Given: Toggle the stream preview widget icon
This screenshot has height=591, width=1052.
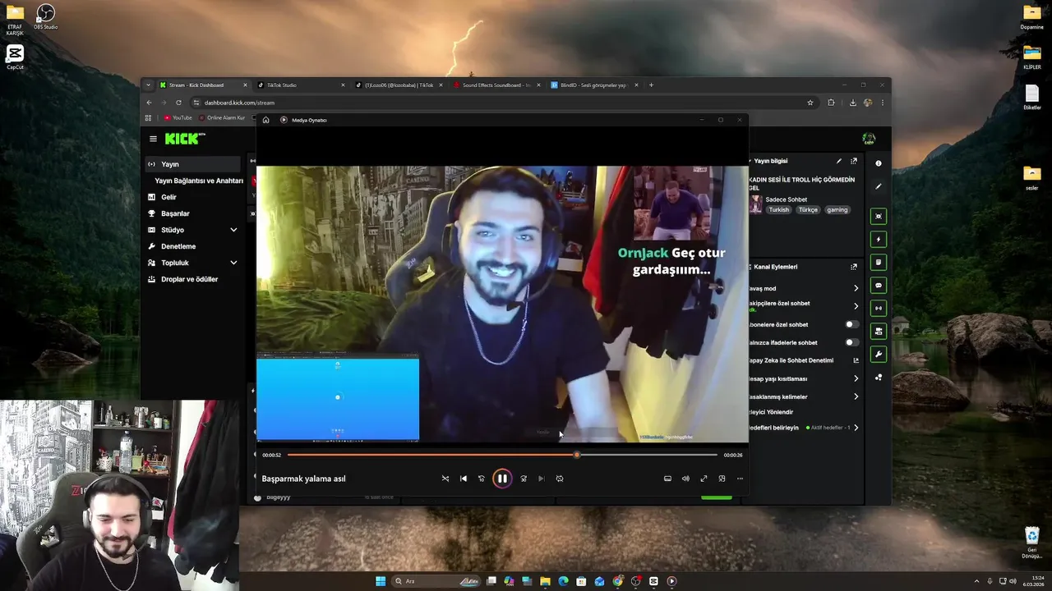Looking at the screenshot, I should (879, 217).
